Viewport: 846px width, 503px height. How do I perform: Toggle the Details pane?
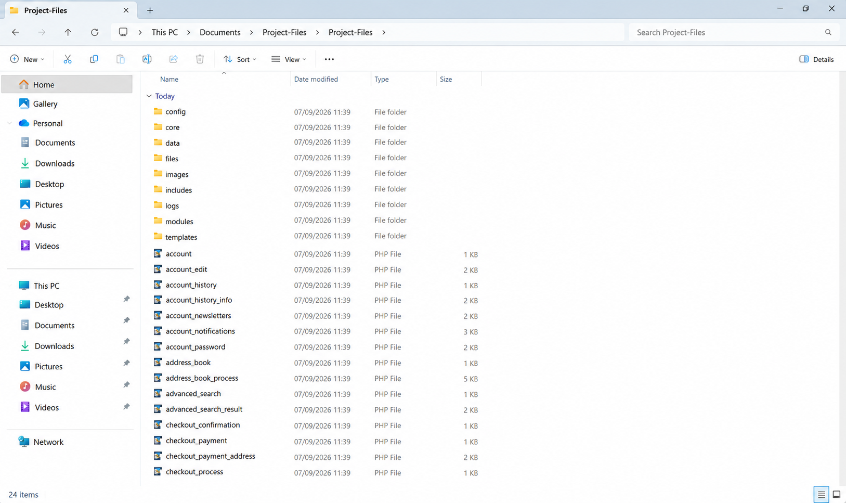[x=817, y=59]
